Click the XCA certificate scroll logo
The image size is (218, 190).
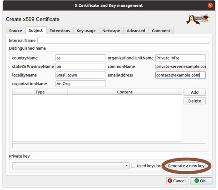(x=198, y=19)
